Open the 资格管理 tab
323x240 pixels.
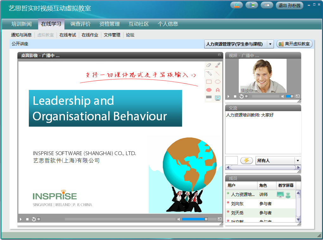[110, 24]
